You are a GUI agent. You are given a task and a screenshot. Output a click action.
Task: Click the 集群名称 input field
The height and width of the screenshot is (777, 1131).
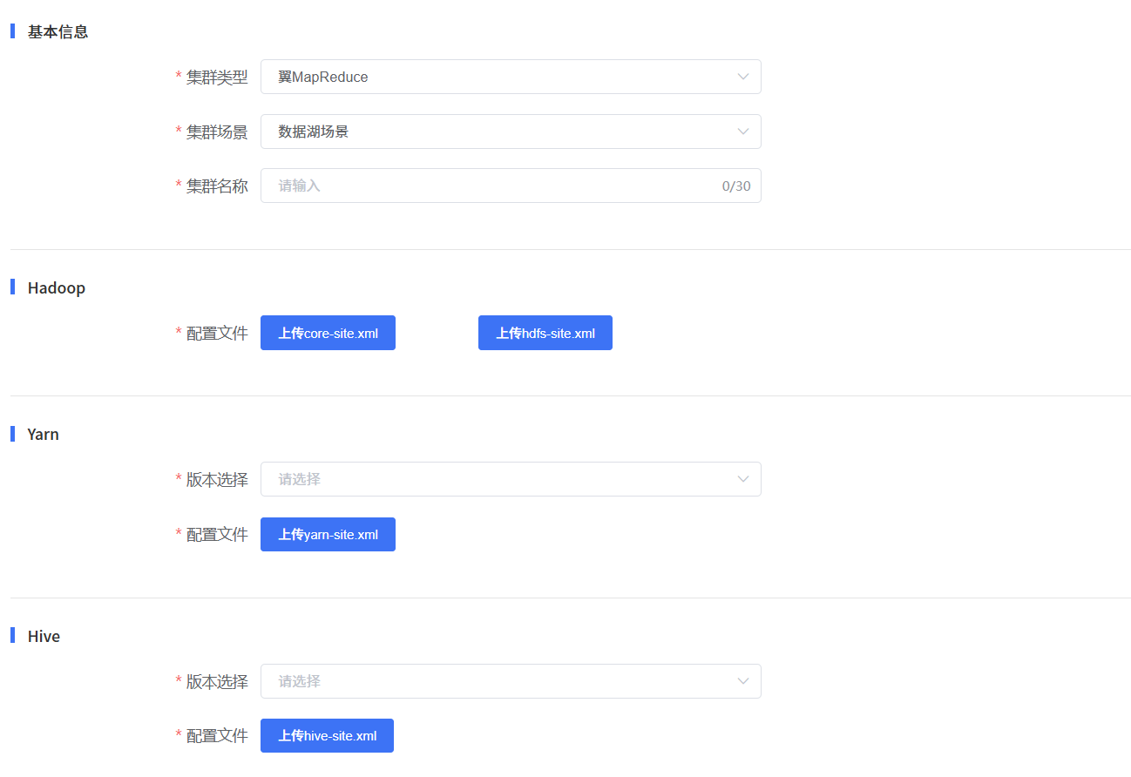pyautogui.click(x=511, y=186)
